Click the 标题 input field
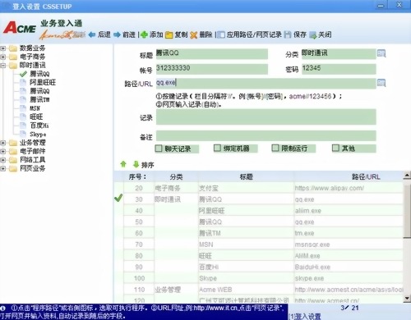This screenshot has height=320, width=411. pyautogui.click(x=212, y=53)
